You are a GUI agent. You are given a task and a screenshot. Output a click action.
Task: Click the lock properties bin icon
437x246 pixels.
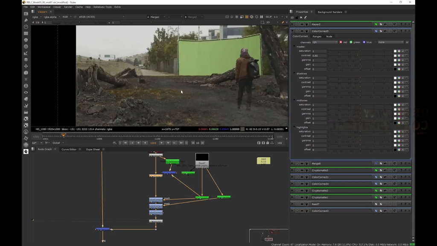coord(297,17)
